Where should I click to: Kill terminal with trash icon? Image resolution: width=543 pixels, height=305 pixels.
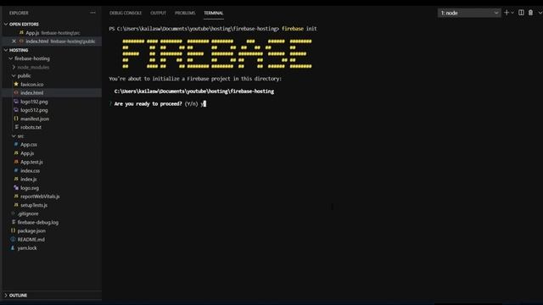pos(530,13)
